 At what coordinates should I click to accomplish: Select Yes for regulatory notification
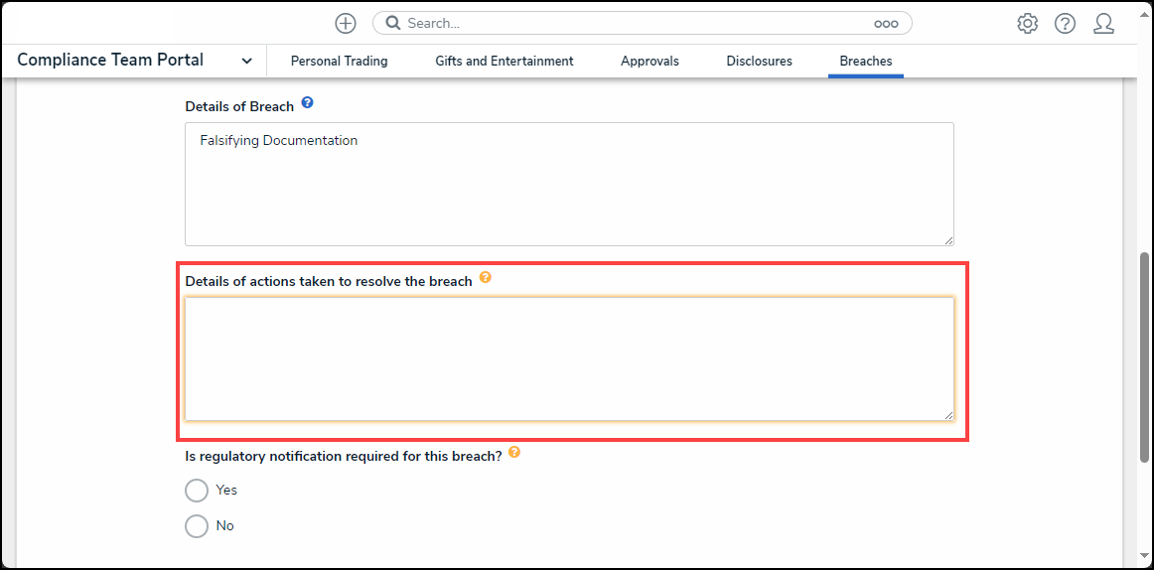point(197,491)
